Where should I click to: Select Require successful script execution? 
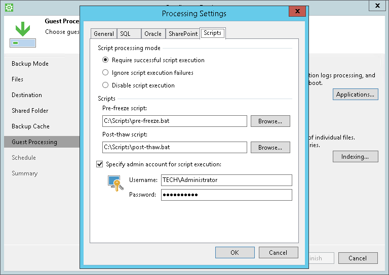[x=105, y=60]
